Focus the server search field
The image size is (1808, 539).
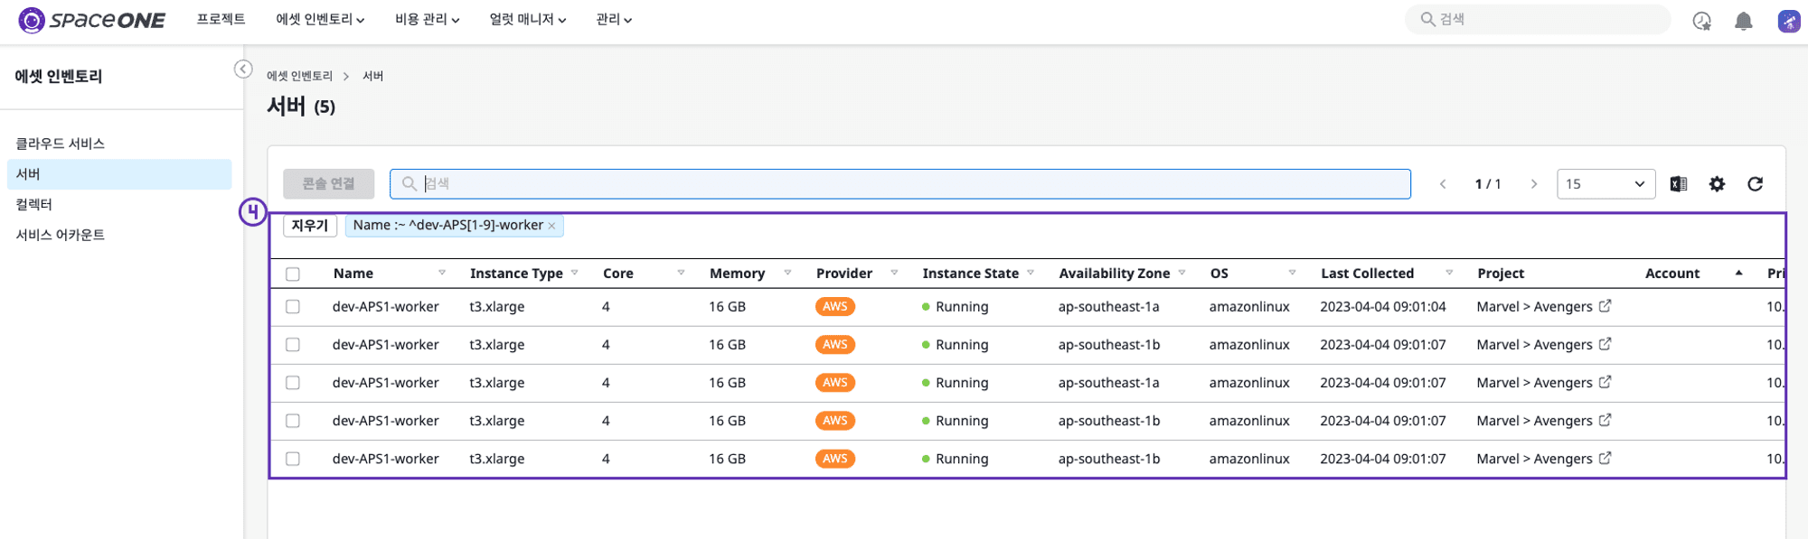tap(900, 184)
